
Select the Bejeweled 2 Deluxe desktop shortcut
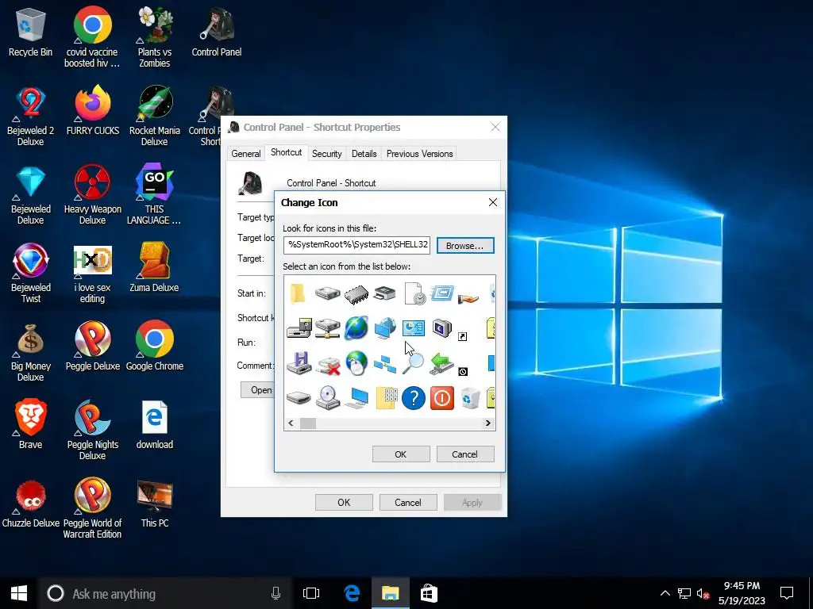click(30, 117)
